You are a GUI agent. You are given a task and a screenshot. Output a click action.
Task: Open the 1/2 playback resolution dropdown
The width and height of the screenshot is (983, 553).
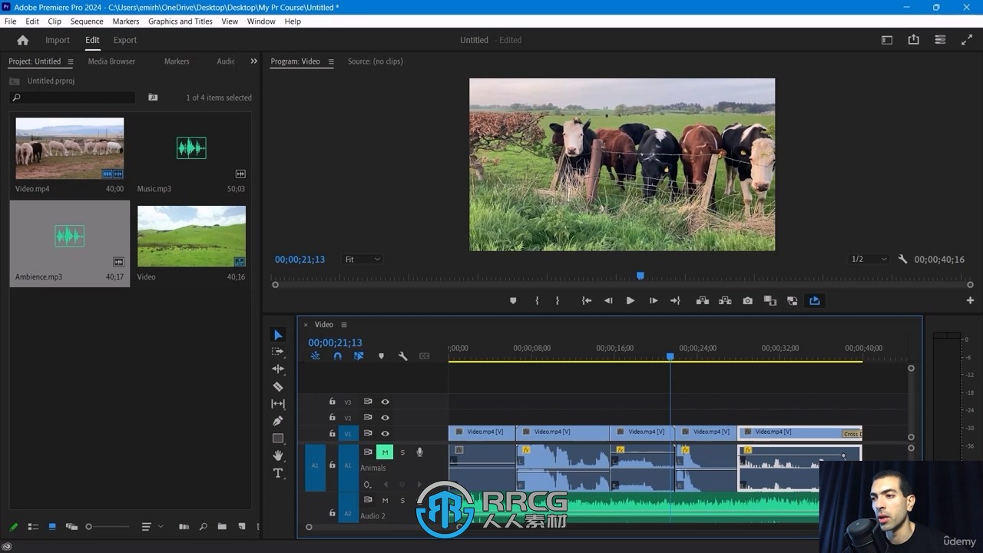(x=869, y=260)
